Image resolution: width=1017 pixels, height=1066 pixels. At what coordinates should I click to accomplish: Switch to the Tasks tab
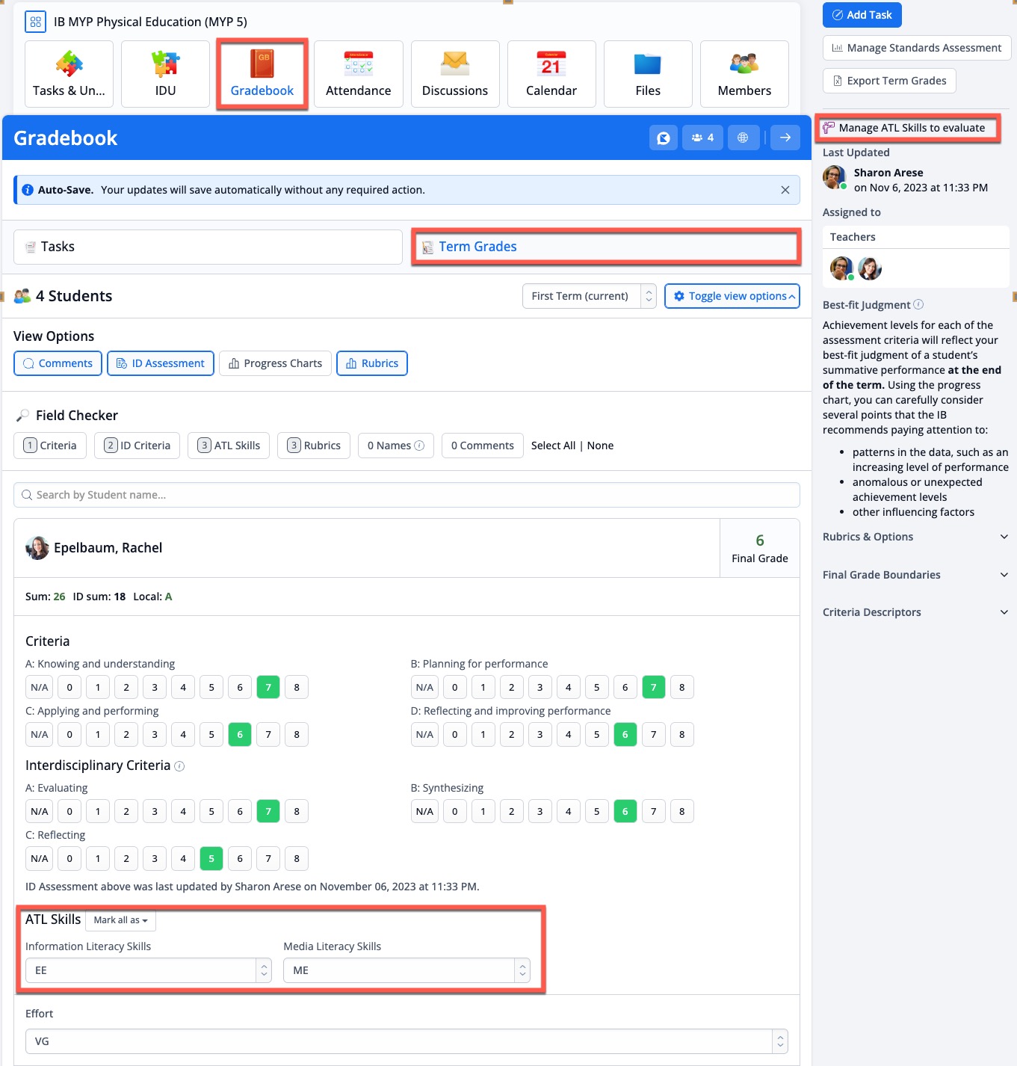point(208,247)
